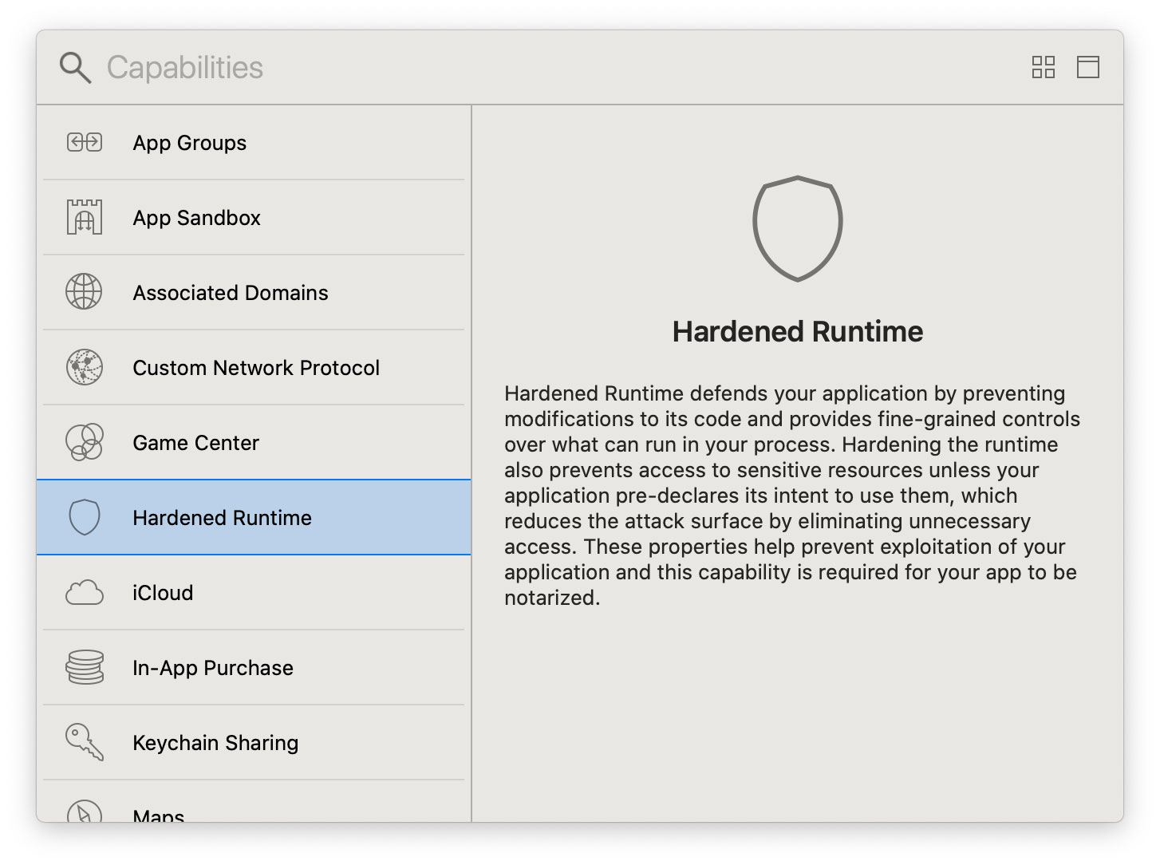Click the In-App Purchase coins icon
The height and width of the screenshot is (865, 1160).
(x=85, y=667)
